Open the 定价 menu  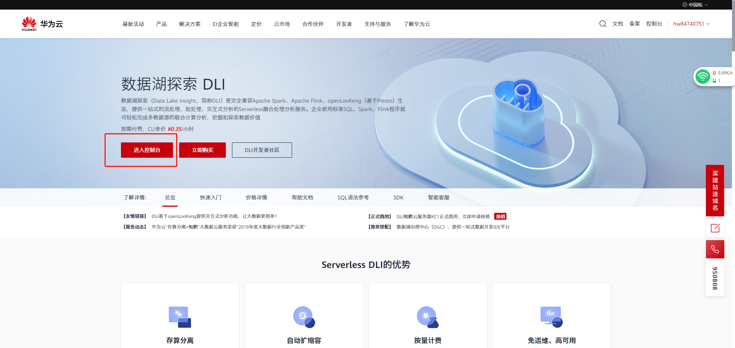[x=256, y=24]
